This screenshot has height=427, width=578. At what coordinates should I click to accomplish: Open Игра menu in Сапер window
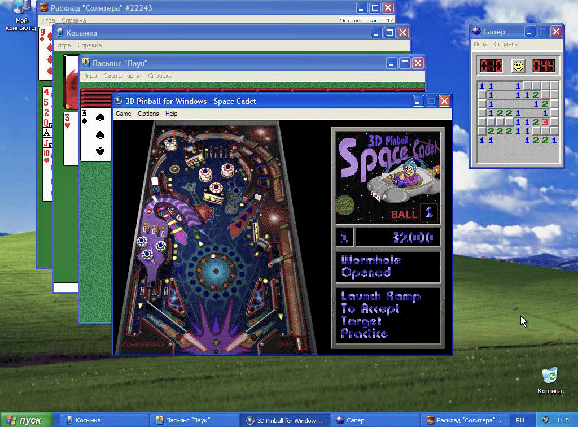coord(480,44)
